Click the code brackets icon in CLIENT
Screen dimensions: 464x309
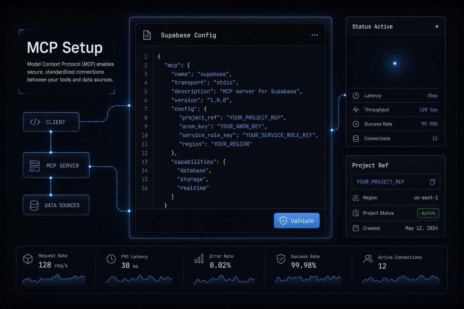pyautogui.click(x=35, y=122)
